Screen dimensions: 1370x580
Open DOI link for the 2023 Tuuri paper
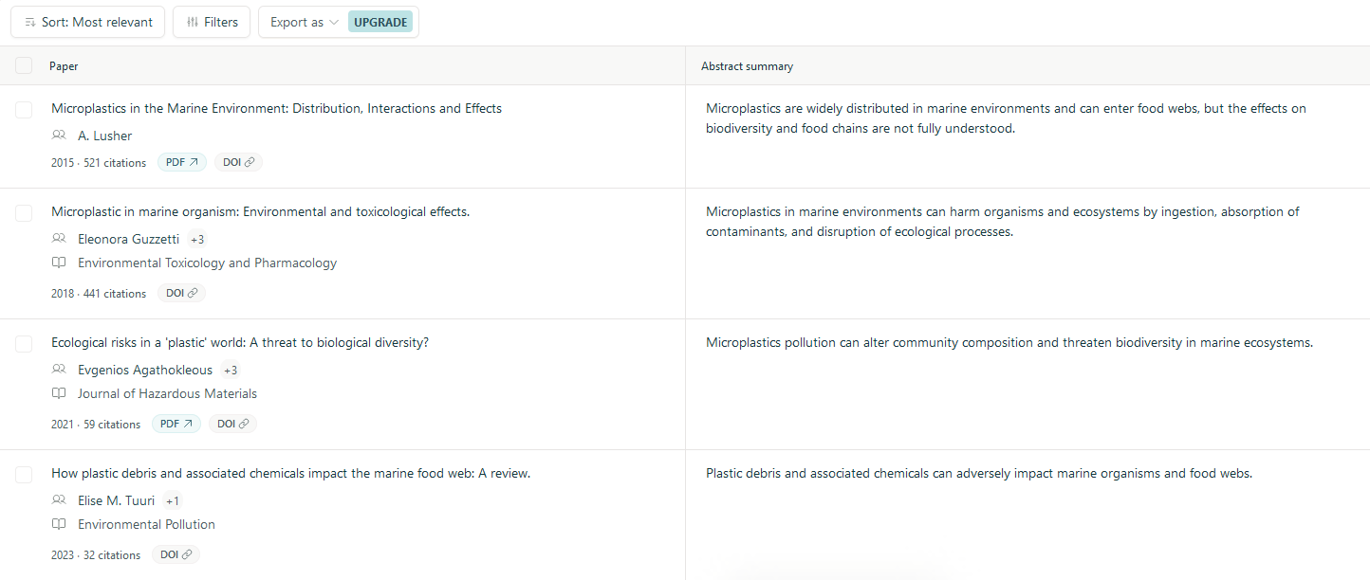coord(176,554)
